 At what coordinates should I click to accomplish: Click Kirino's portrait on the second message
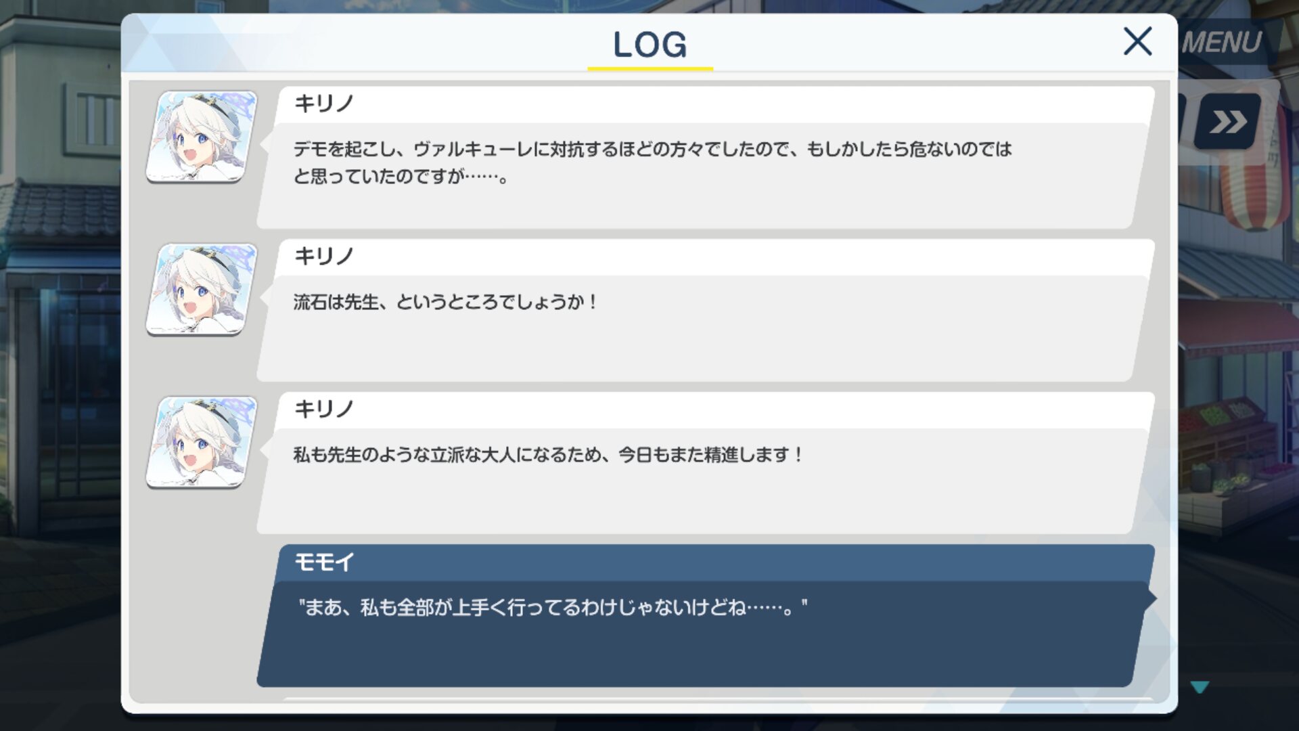202,290
